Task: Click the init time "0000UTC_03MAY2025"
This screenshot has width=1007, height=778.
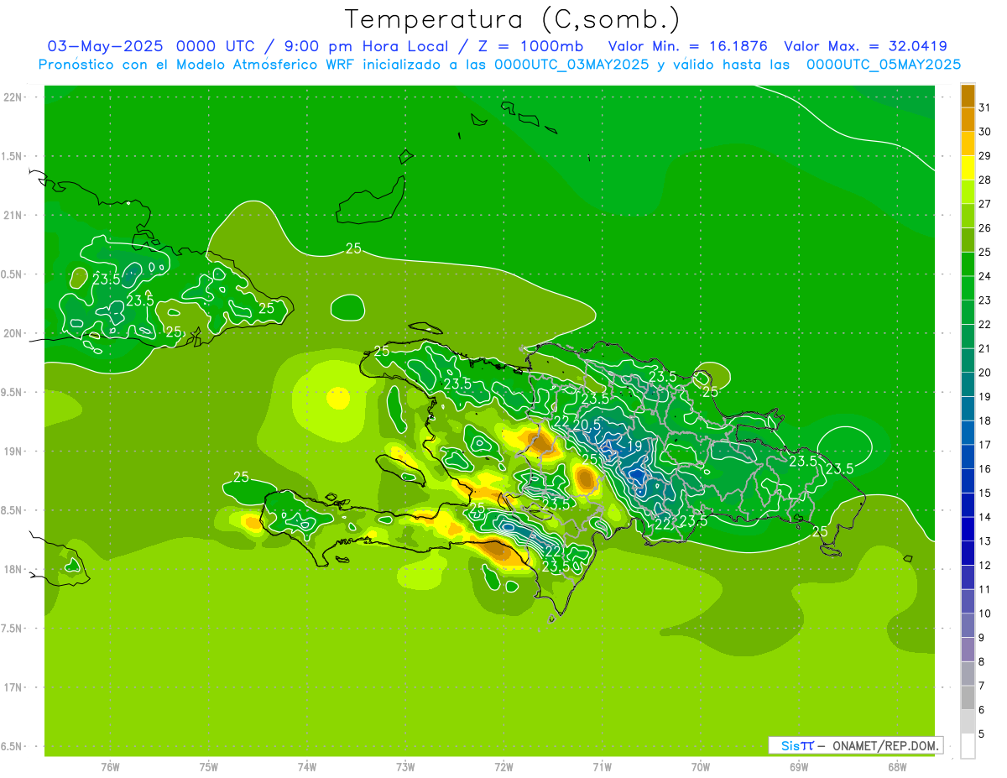Action: tap(571, 65)
